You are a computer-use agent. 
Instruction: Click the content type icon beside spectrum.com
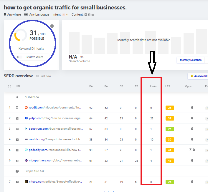pyautogui.click(x=17, y=129)
